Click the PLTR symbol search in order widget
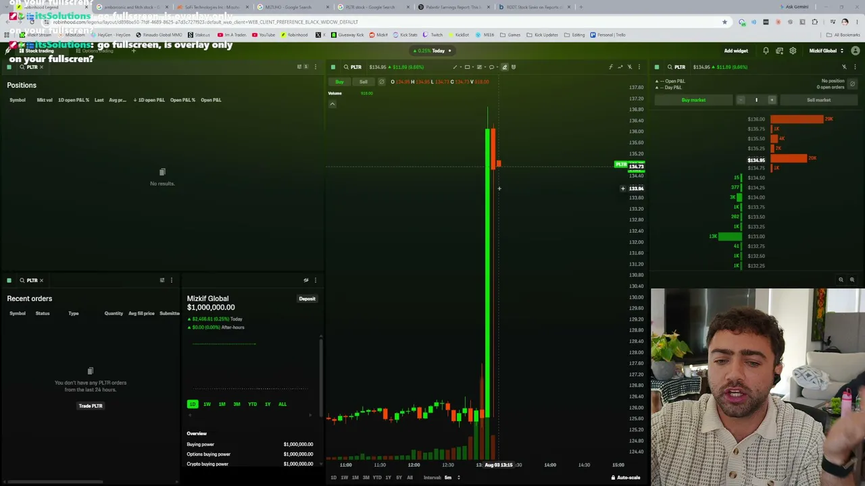The width and height of the screenshot is (865, 486). (676, 67)
